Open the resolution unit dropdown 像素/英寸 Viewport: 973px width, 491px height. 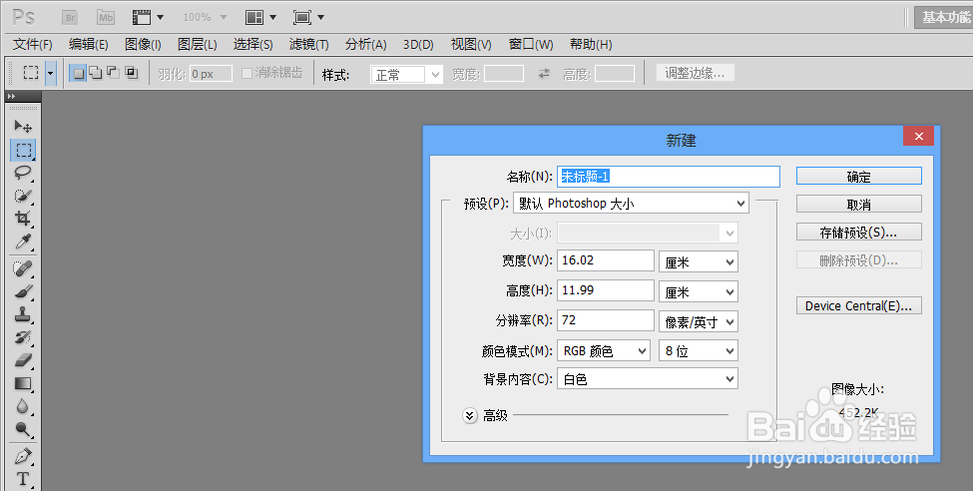[x=699, y=321]
